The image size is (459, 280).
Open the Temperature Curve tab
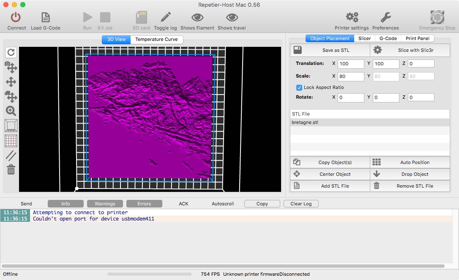pos(157,39)
